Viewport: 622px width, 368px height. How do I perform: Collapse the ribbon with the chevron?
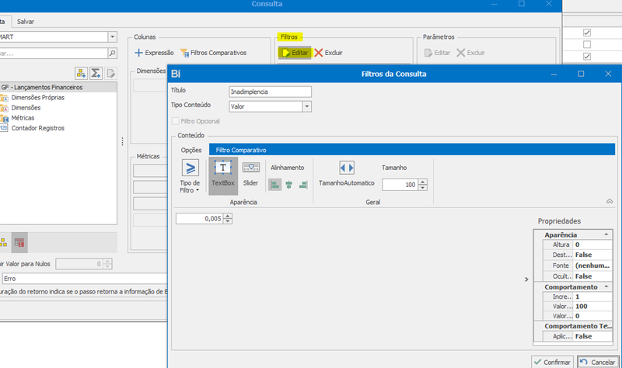pyautogui.click(x=610, y=202)
